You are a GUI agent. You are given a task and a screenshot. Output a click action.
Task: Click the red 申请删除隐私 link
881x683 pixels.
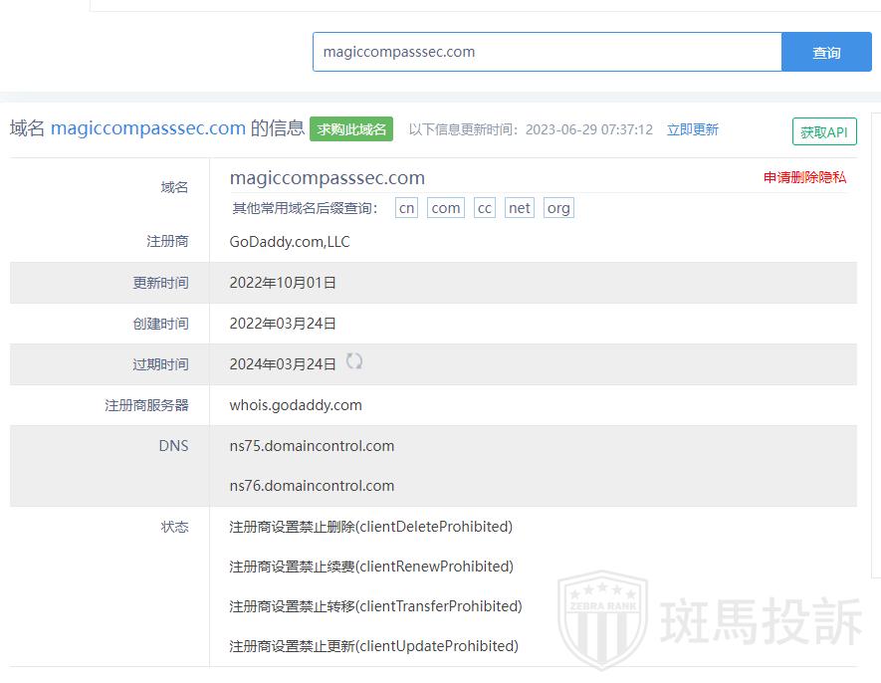click(804, 177)
